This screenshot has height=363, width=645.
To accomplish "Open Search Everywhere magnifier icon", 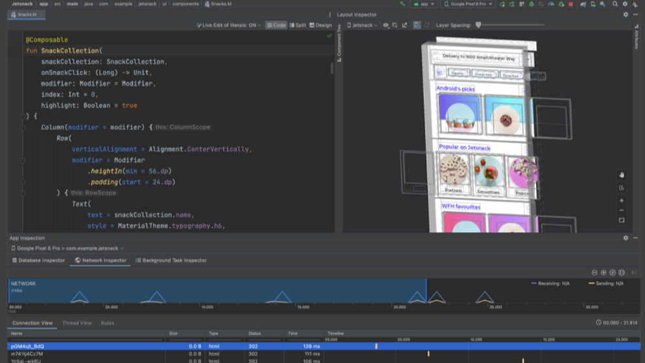I will coord(615,4).
